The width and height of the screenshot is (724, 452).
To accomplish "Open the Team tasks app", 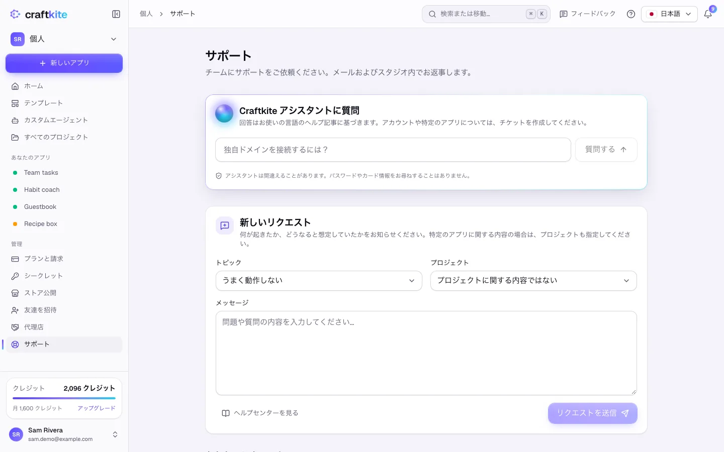I will point(64,173).
